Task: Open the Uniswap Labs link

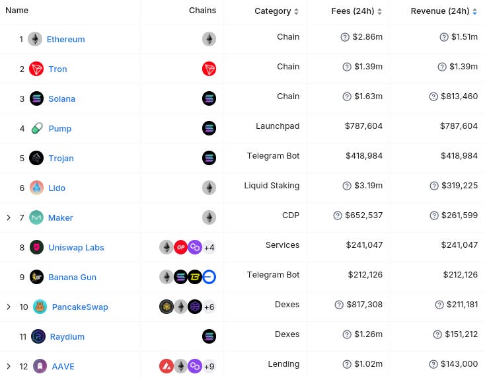Action: pyautogui.click(x=76, y=247)
